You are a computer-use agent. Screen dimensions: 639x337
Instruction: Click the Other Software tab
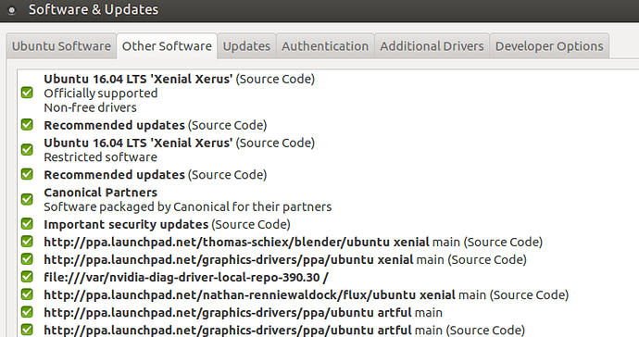167,46
